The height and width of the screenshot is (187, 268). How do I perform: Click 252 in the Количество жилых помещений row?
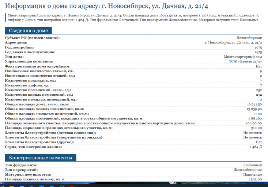[x=259, y=95]
